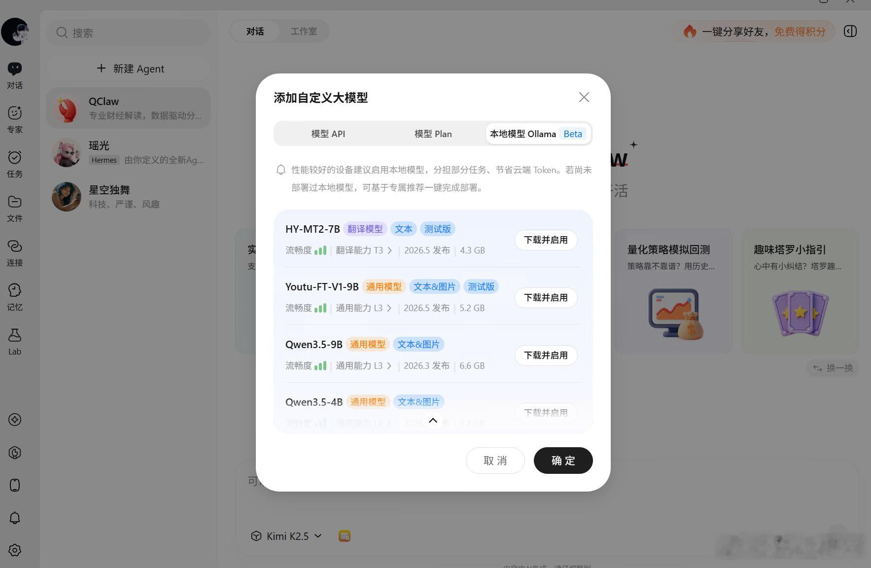Click the phone device icon in the sidebar

(15, 485)
